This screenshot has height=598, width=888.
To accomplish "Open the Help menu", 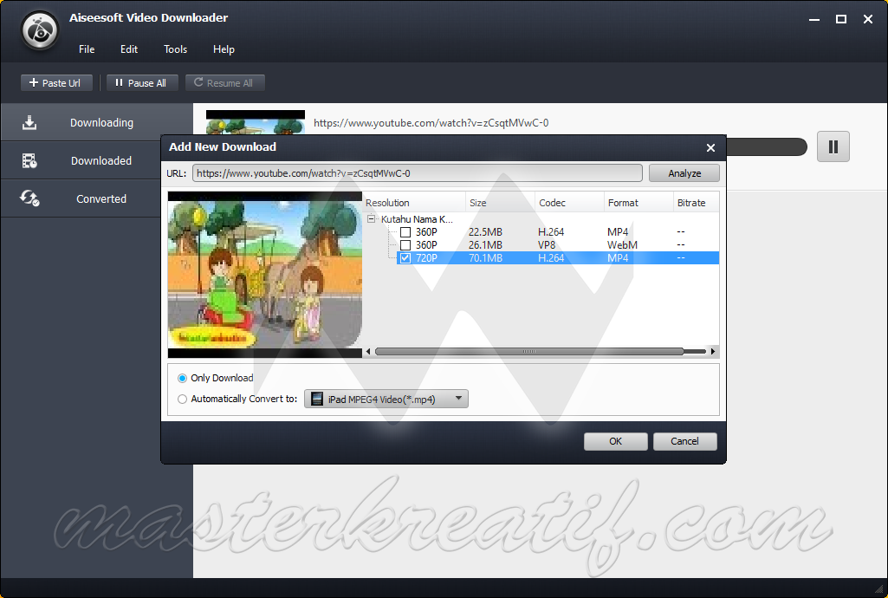I will tap(224, 49).
